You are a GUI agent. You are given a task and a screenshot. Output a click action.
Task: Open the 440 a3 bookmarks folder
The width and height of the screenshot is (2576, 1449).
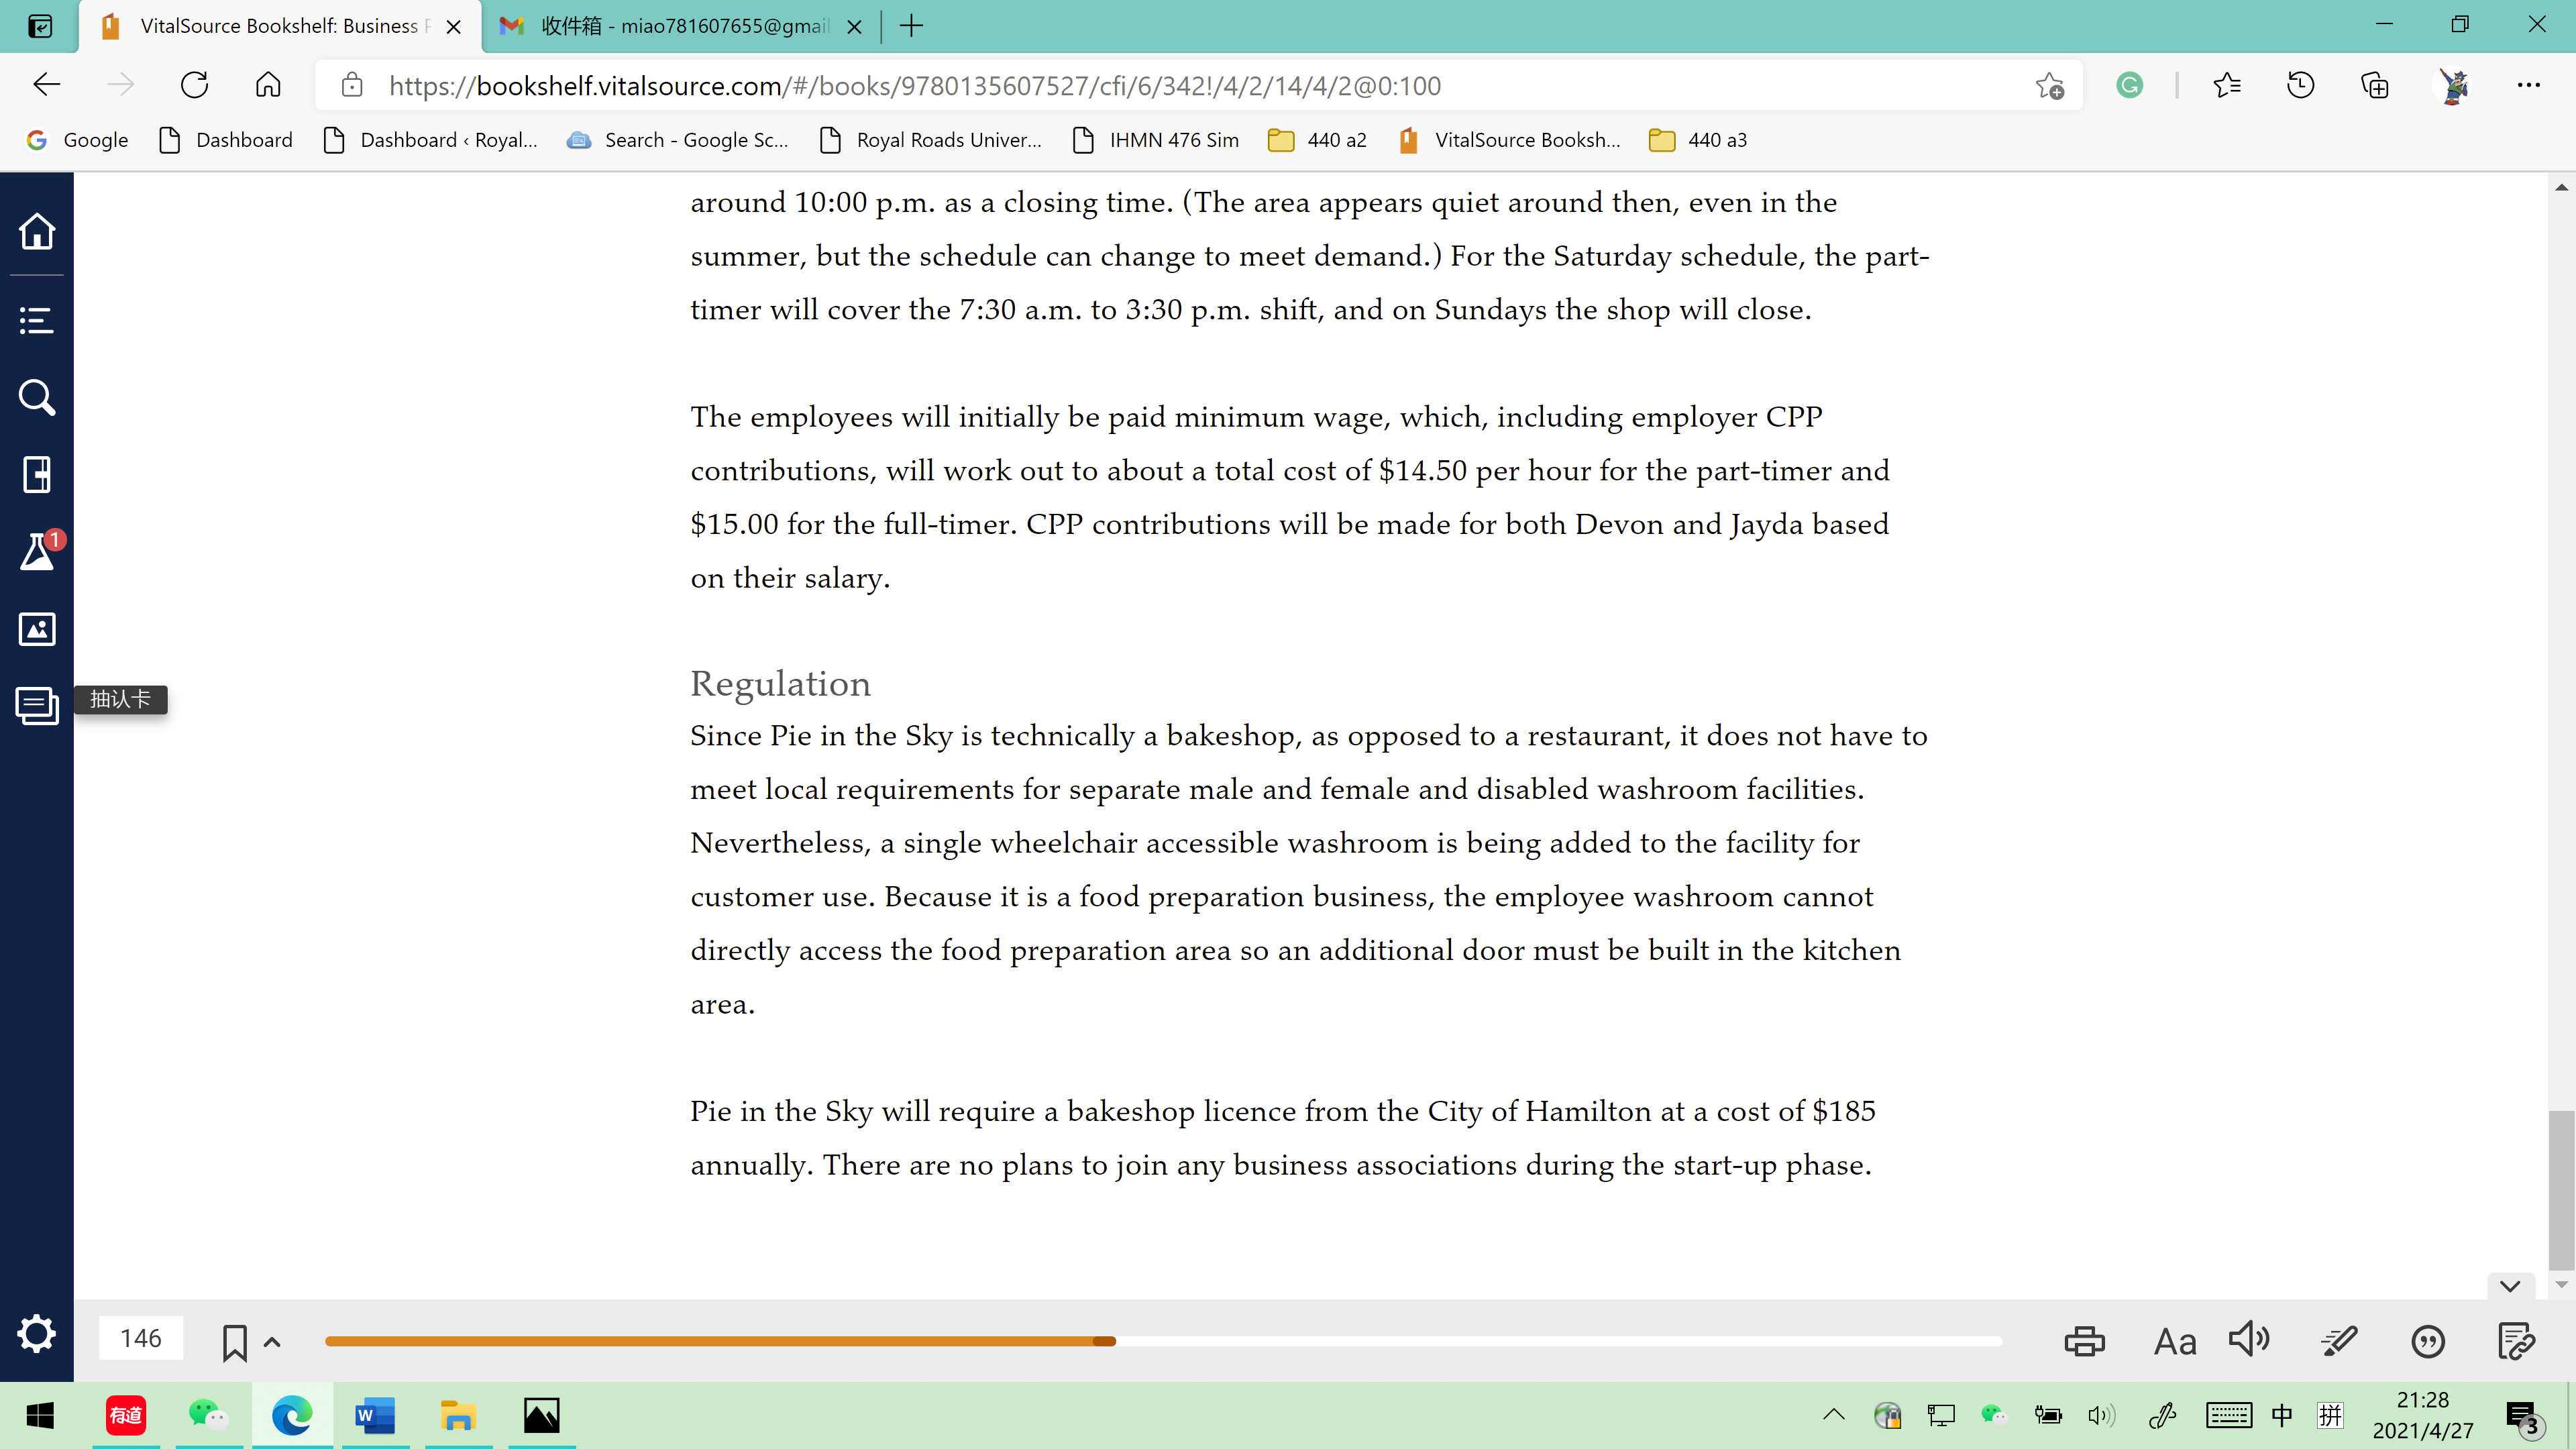[x=1698, y=140]
